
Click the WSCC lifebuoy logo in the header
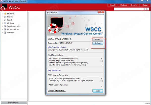pyautogui.click(x=4, y=7)
